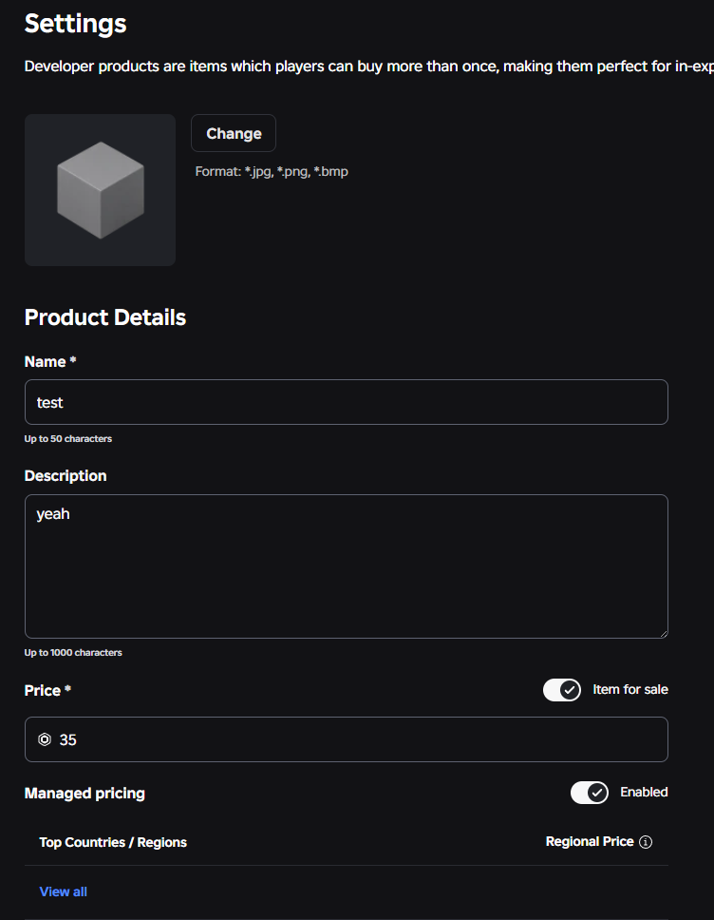Turn off the Managed pricing toggle
Screen dimensions: 714x920
pos(589,793)
